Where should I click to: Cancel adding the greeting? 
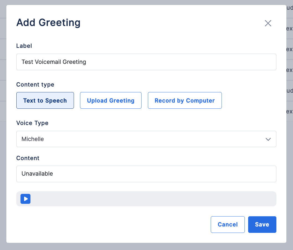point(228,225)
